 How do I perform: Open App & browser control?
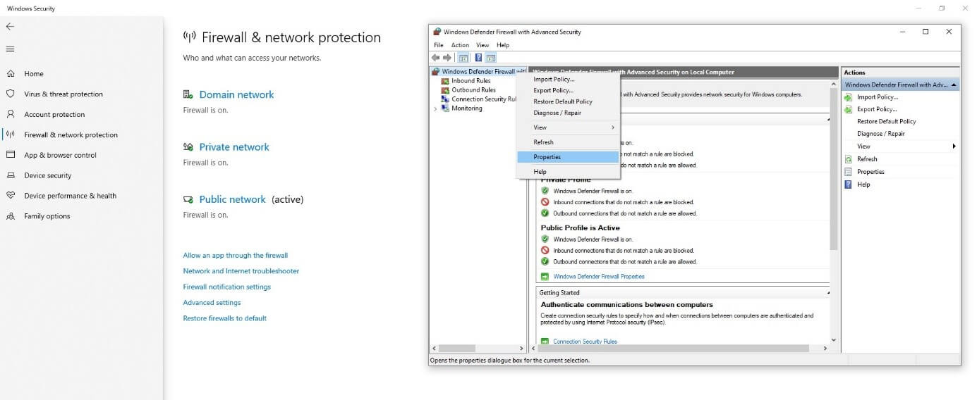tap(60, 156)
